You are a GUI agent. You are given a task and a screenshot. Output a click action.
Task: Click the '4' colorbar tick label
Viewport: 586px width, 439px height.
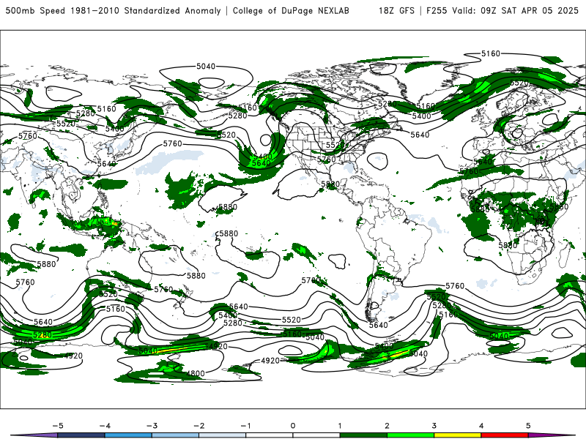pos(481,426)
